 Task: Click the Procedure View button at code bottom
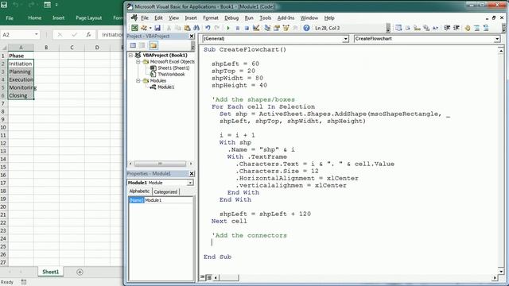203,277
